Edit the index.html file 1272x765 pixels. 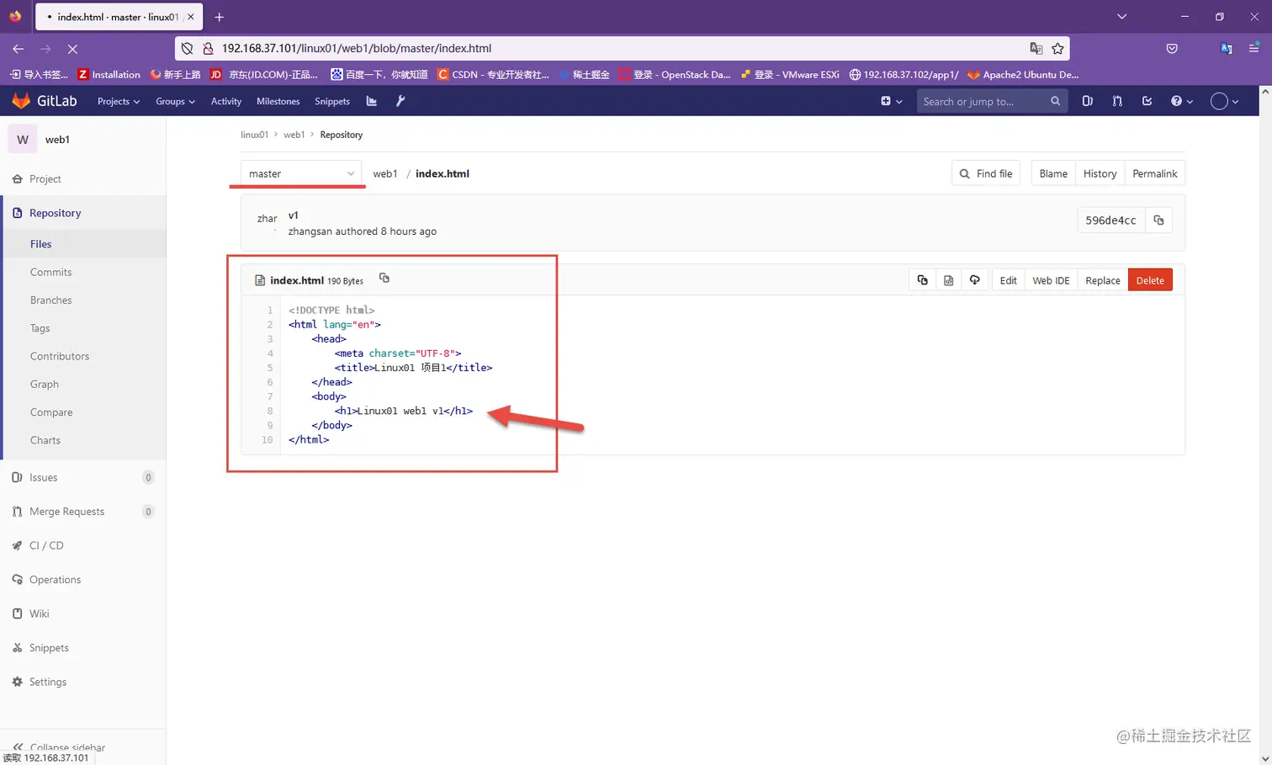[1008, 280]
